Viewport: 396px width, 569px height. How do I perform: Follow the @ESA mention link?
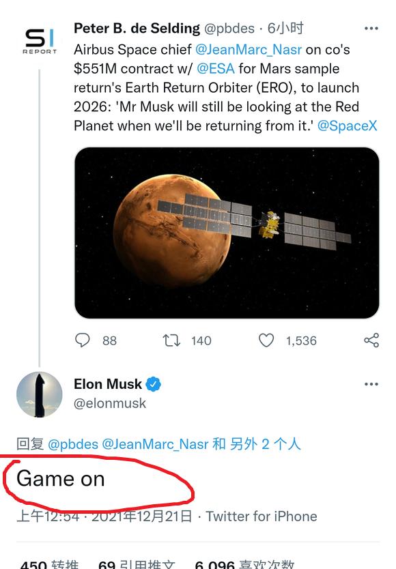click(216, 69)
